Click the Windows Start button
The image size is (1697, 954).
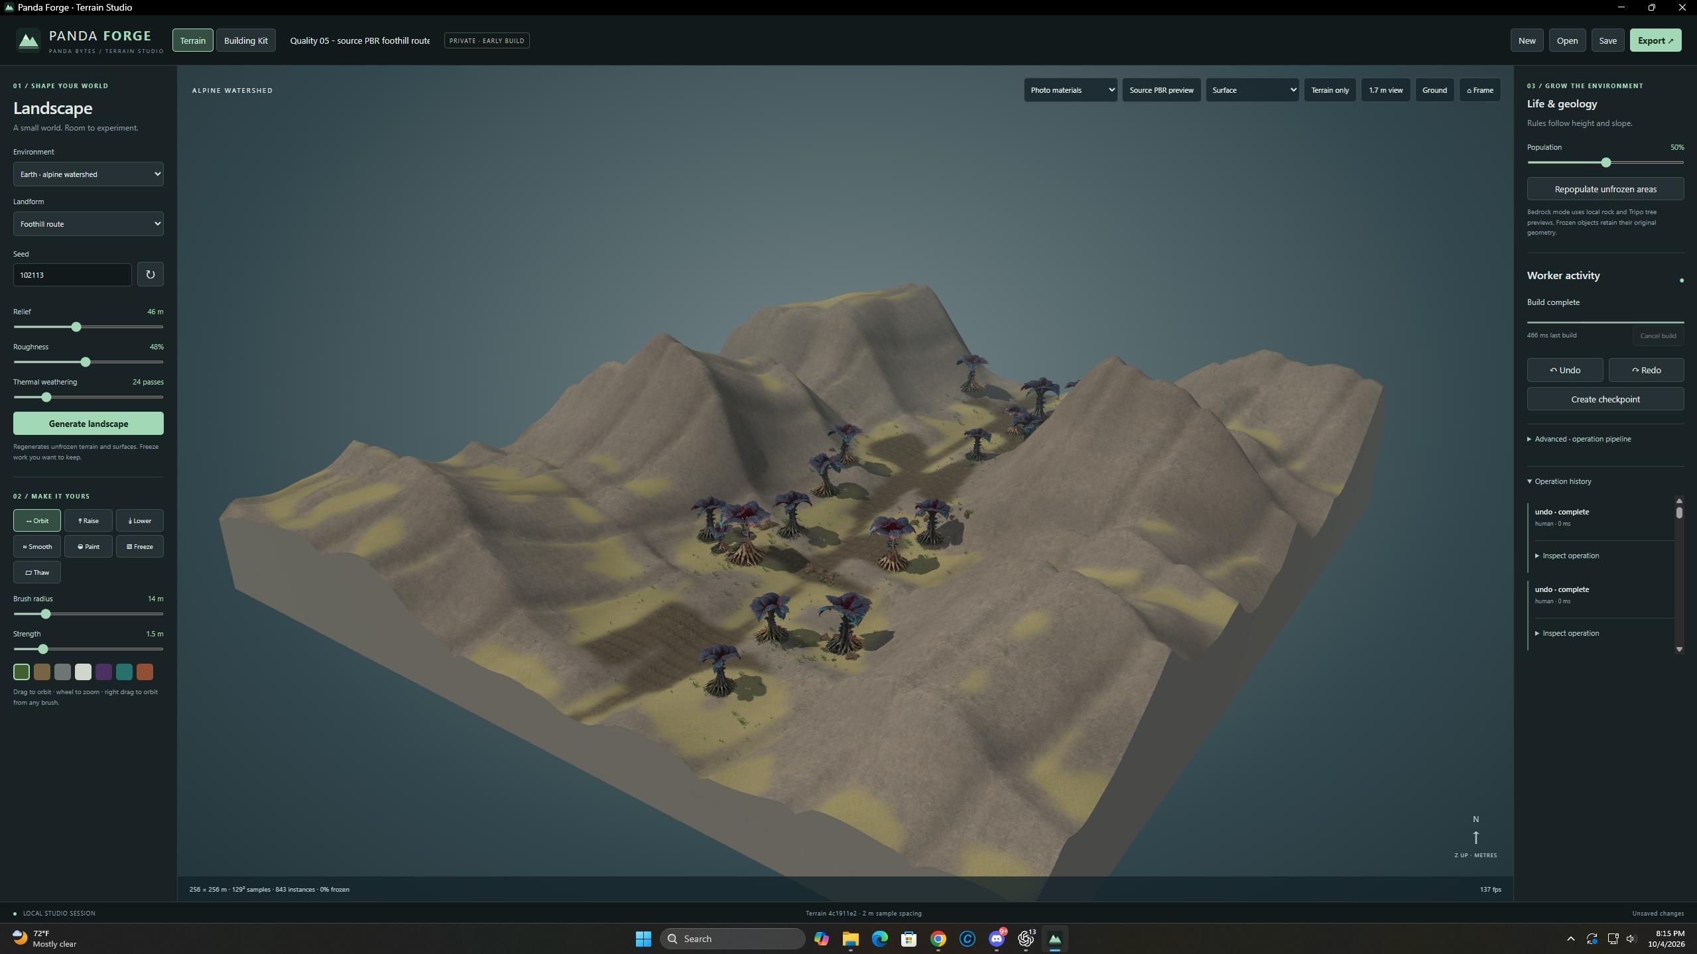coord(643,939)
